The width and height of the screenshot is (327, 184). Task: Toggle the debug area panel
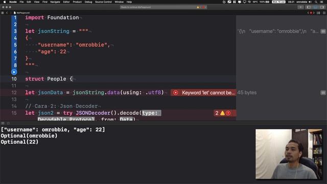[315, 7]
